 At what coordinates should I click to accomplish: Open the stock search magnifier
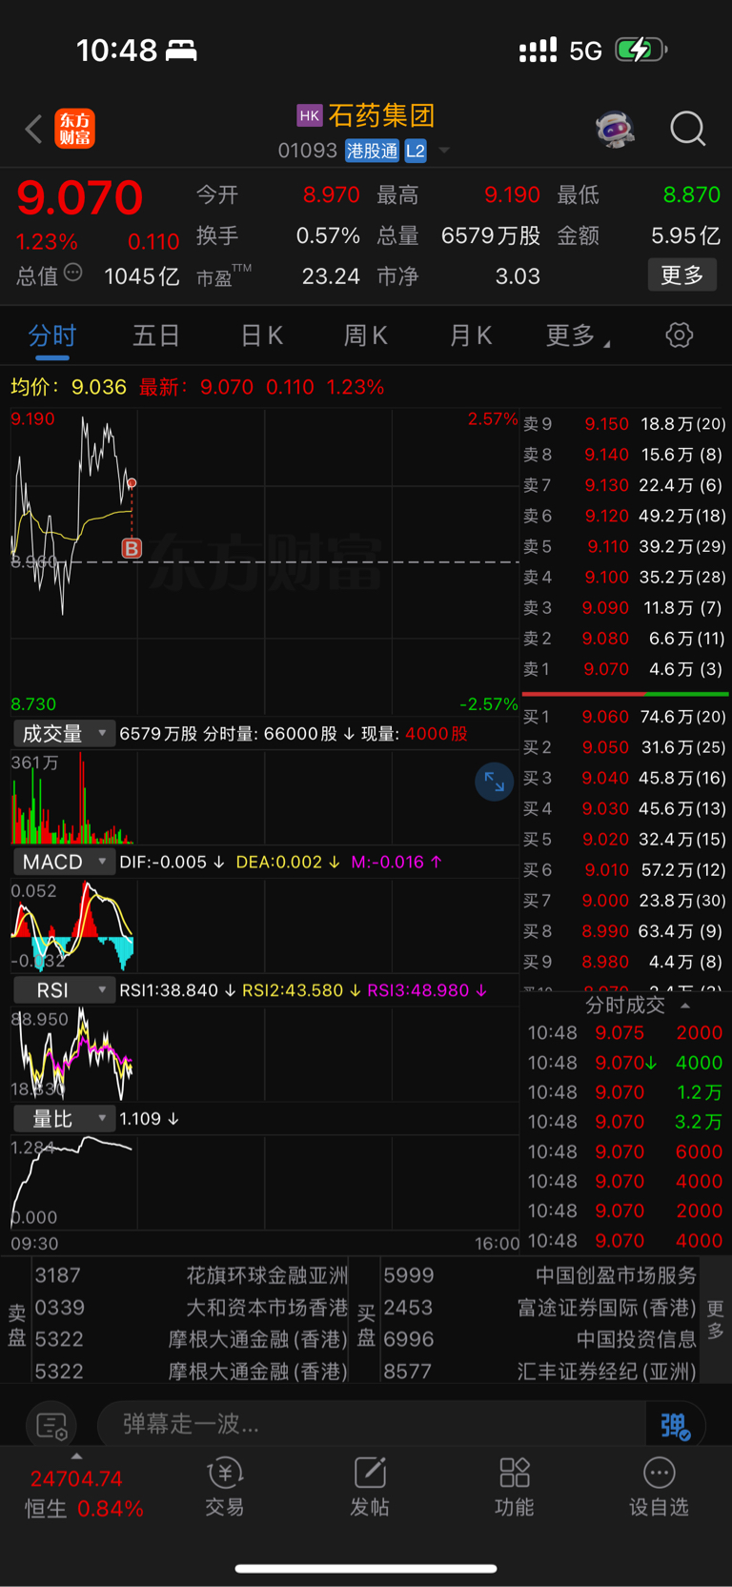coord(687,129)
